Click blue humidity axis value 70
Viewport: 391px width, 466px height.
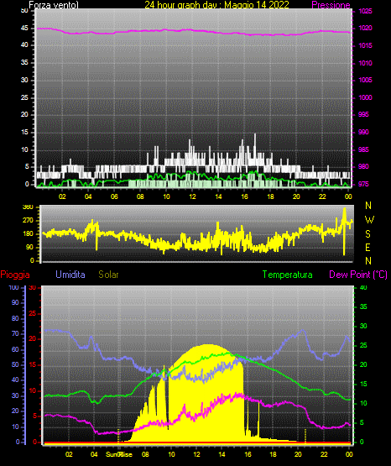tap(15, 333)
